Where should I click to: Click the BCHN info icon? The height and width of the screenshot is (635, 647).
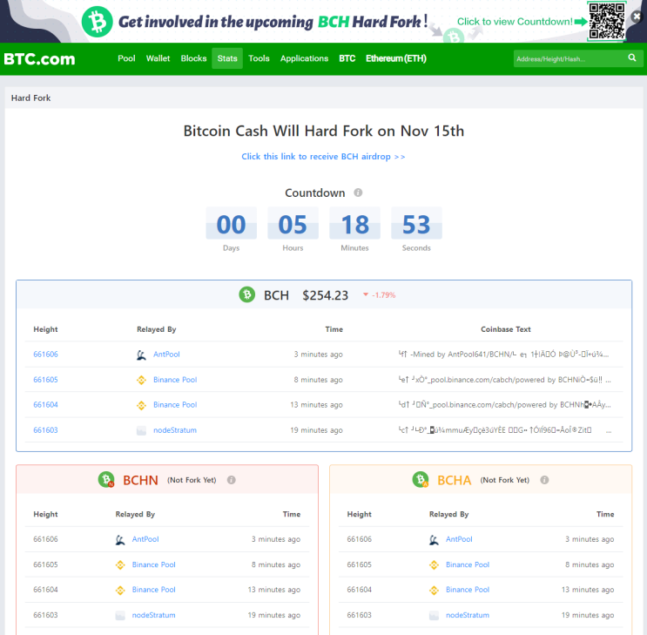[231, 480]
